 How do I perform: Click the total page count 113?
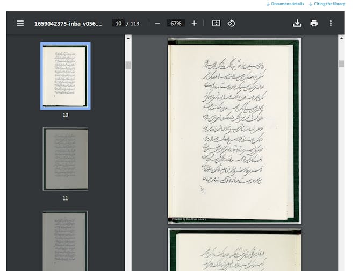(x=135, y=23)
